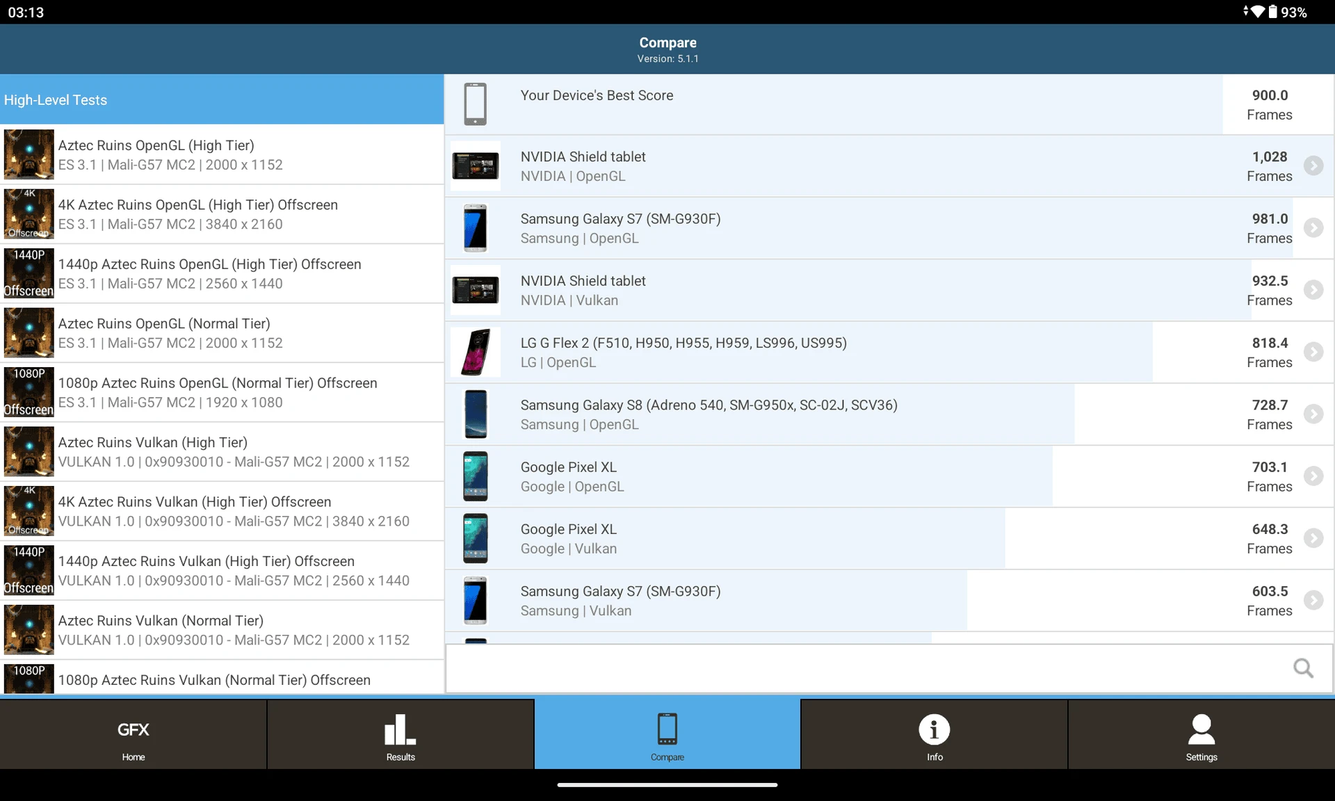This screenshot has width=1335, height=801.
Task: Click Your Device's Best Score phone icon
Action: pyautogui.click(x=476, y=104)
